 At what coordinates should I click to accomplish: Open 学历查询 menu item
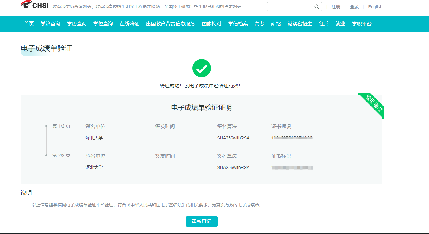click(77, 24)
